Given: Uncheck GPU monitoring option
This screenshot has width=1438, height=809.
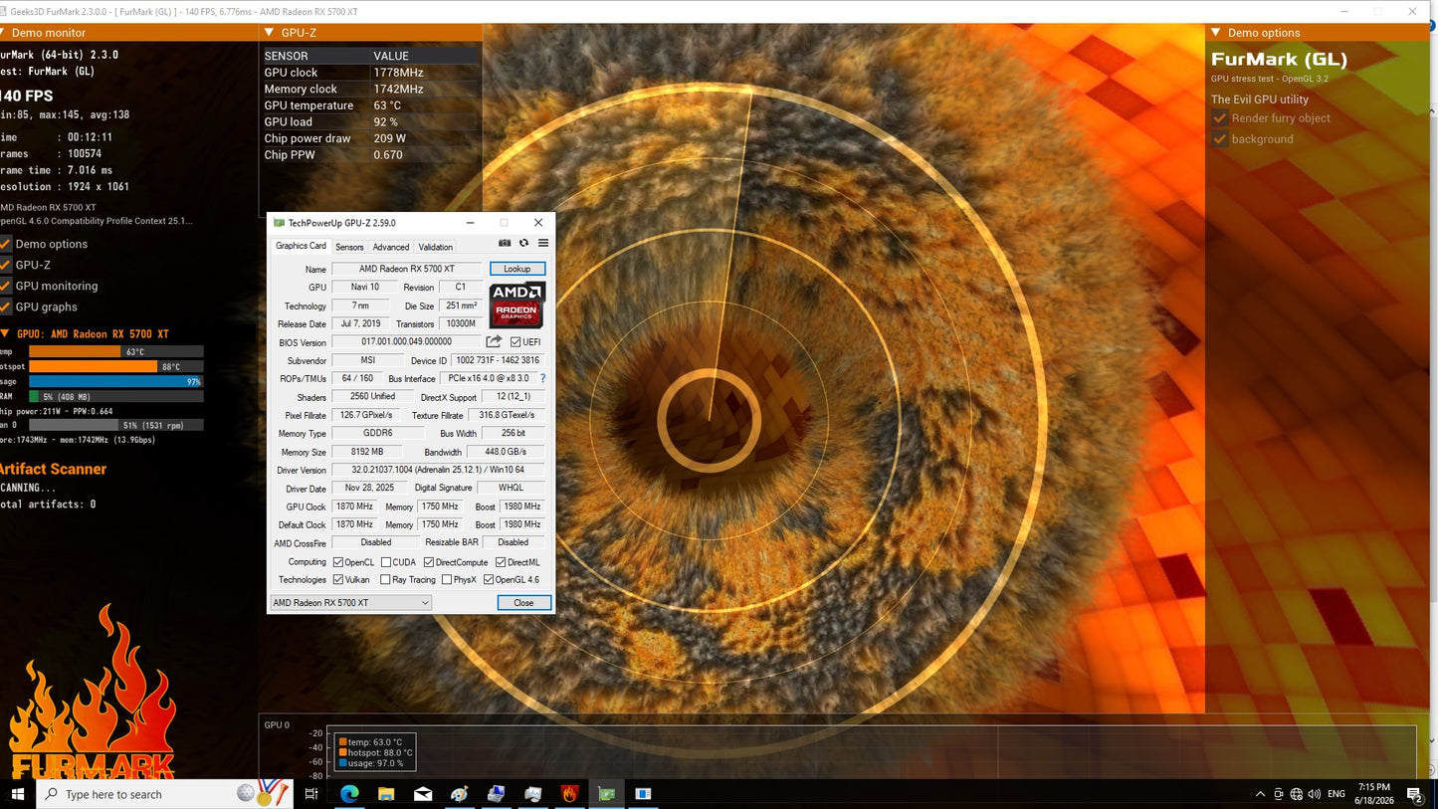Looking at the screenshot, I should click(5, 286).
